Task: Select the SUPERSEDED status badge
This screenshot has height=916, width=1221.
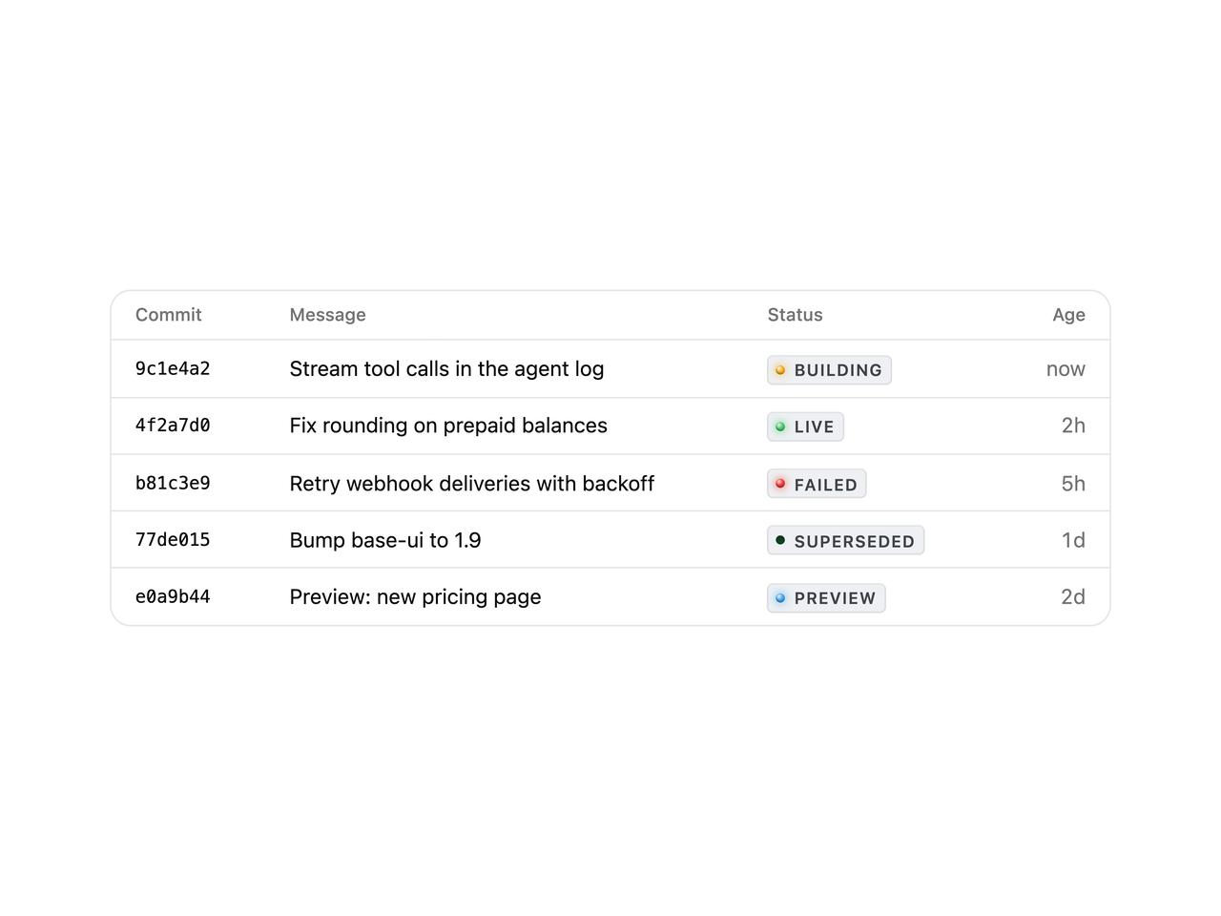Action: pos(845,540)
